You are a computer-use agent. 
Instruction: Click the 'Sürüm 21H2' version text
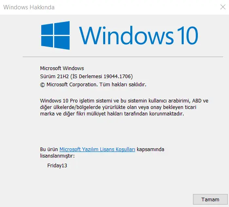coord(54,76)
